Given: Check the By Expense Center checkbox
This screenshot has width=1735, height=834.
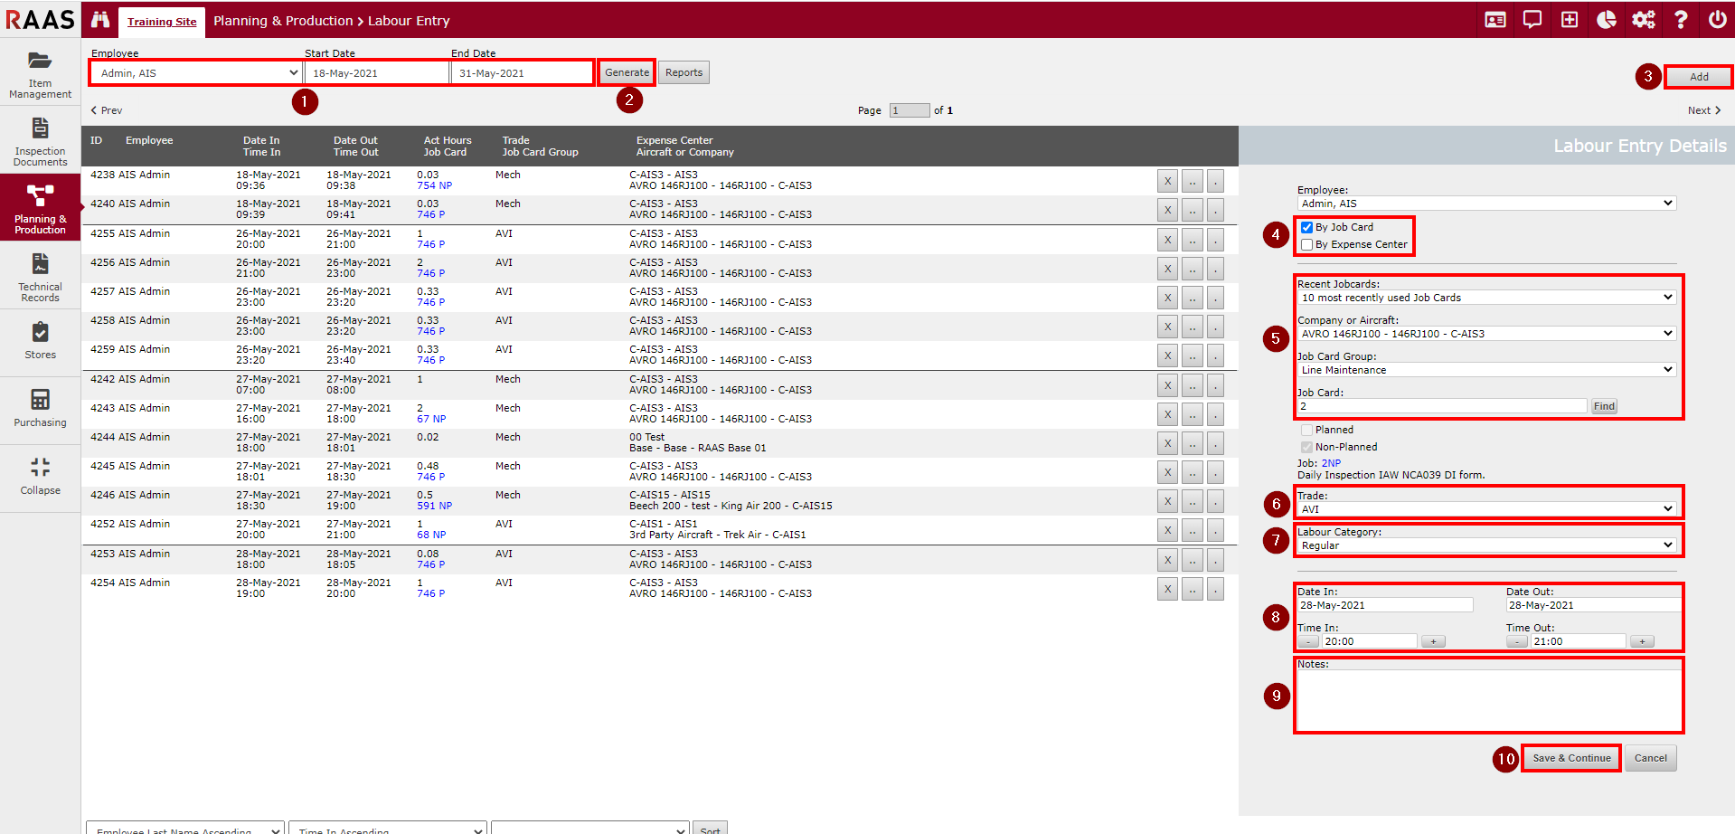Looking at the screenshot, I should 1306,245.
